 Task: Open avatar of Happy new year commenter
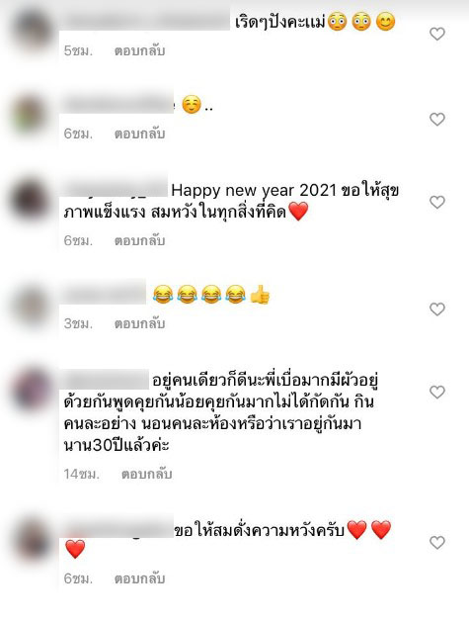click(30, 200)
